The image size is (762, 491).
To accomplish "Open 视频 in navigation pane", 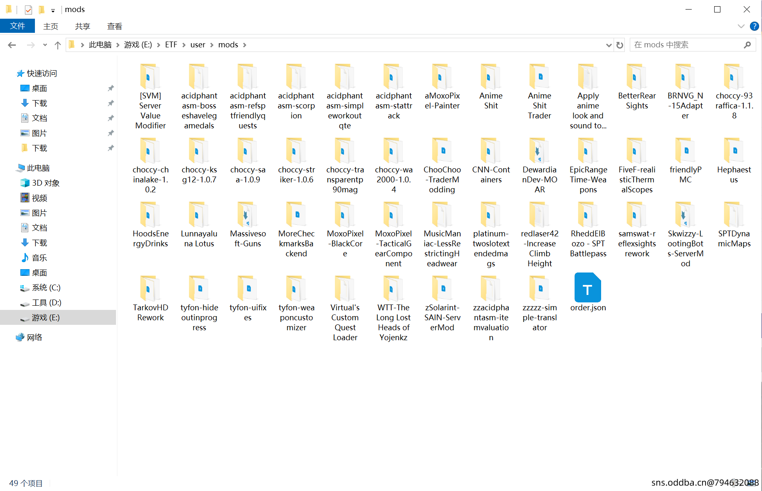I will tap(39, 198).
